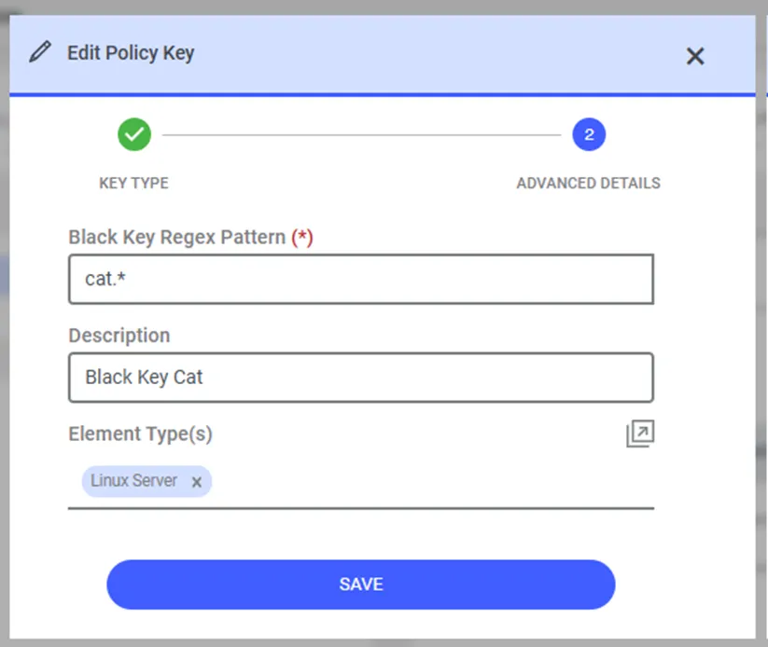Click the Element Type(s) selection area
The image size is (768, 647).
(361, 482)
